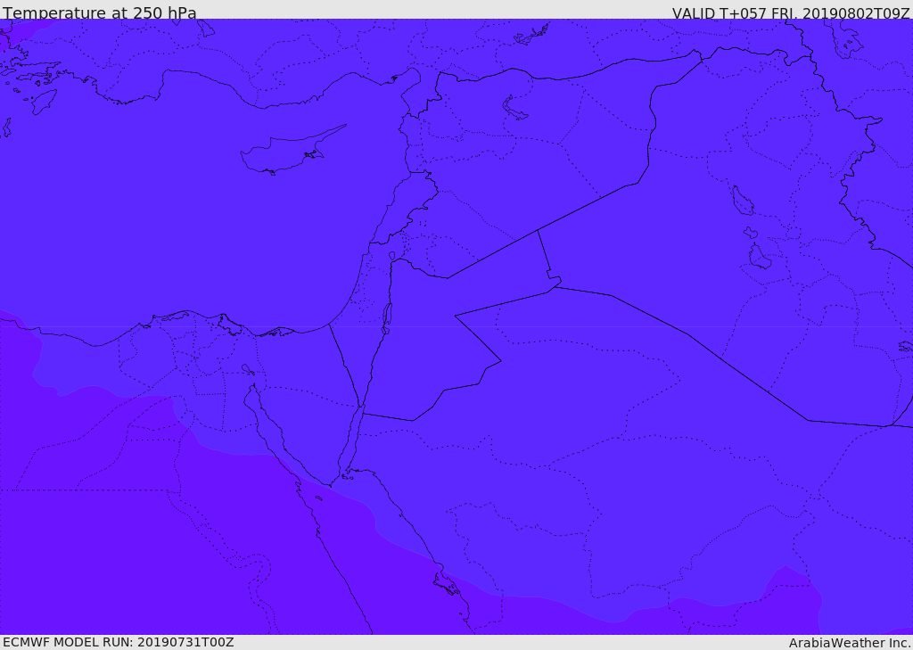913x650 pixels.
Task: Click the 'Temperature at 250 hPa' title text
Action: (x=100, y=12)
